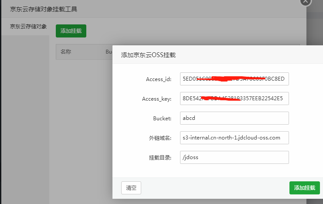Image resolution: width=323 pixels, height=204 pixels.
Task: Click the 添加京东云OSS挂载 dialog title
Action: (148, 55)
